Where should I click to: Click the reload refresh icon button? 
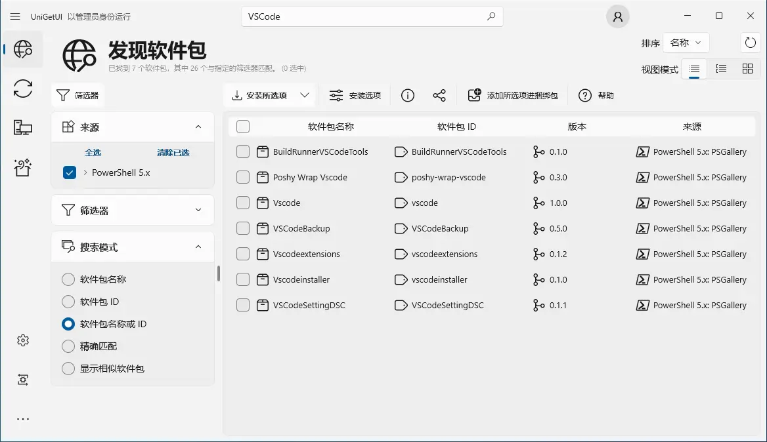pyautogui.click(x=750, y=43)
